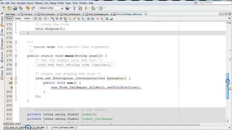232x130 pixels.
Task: Click the Profile Project toolbar icon
Action: (x=101, y=8)
